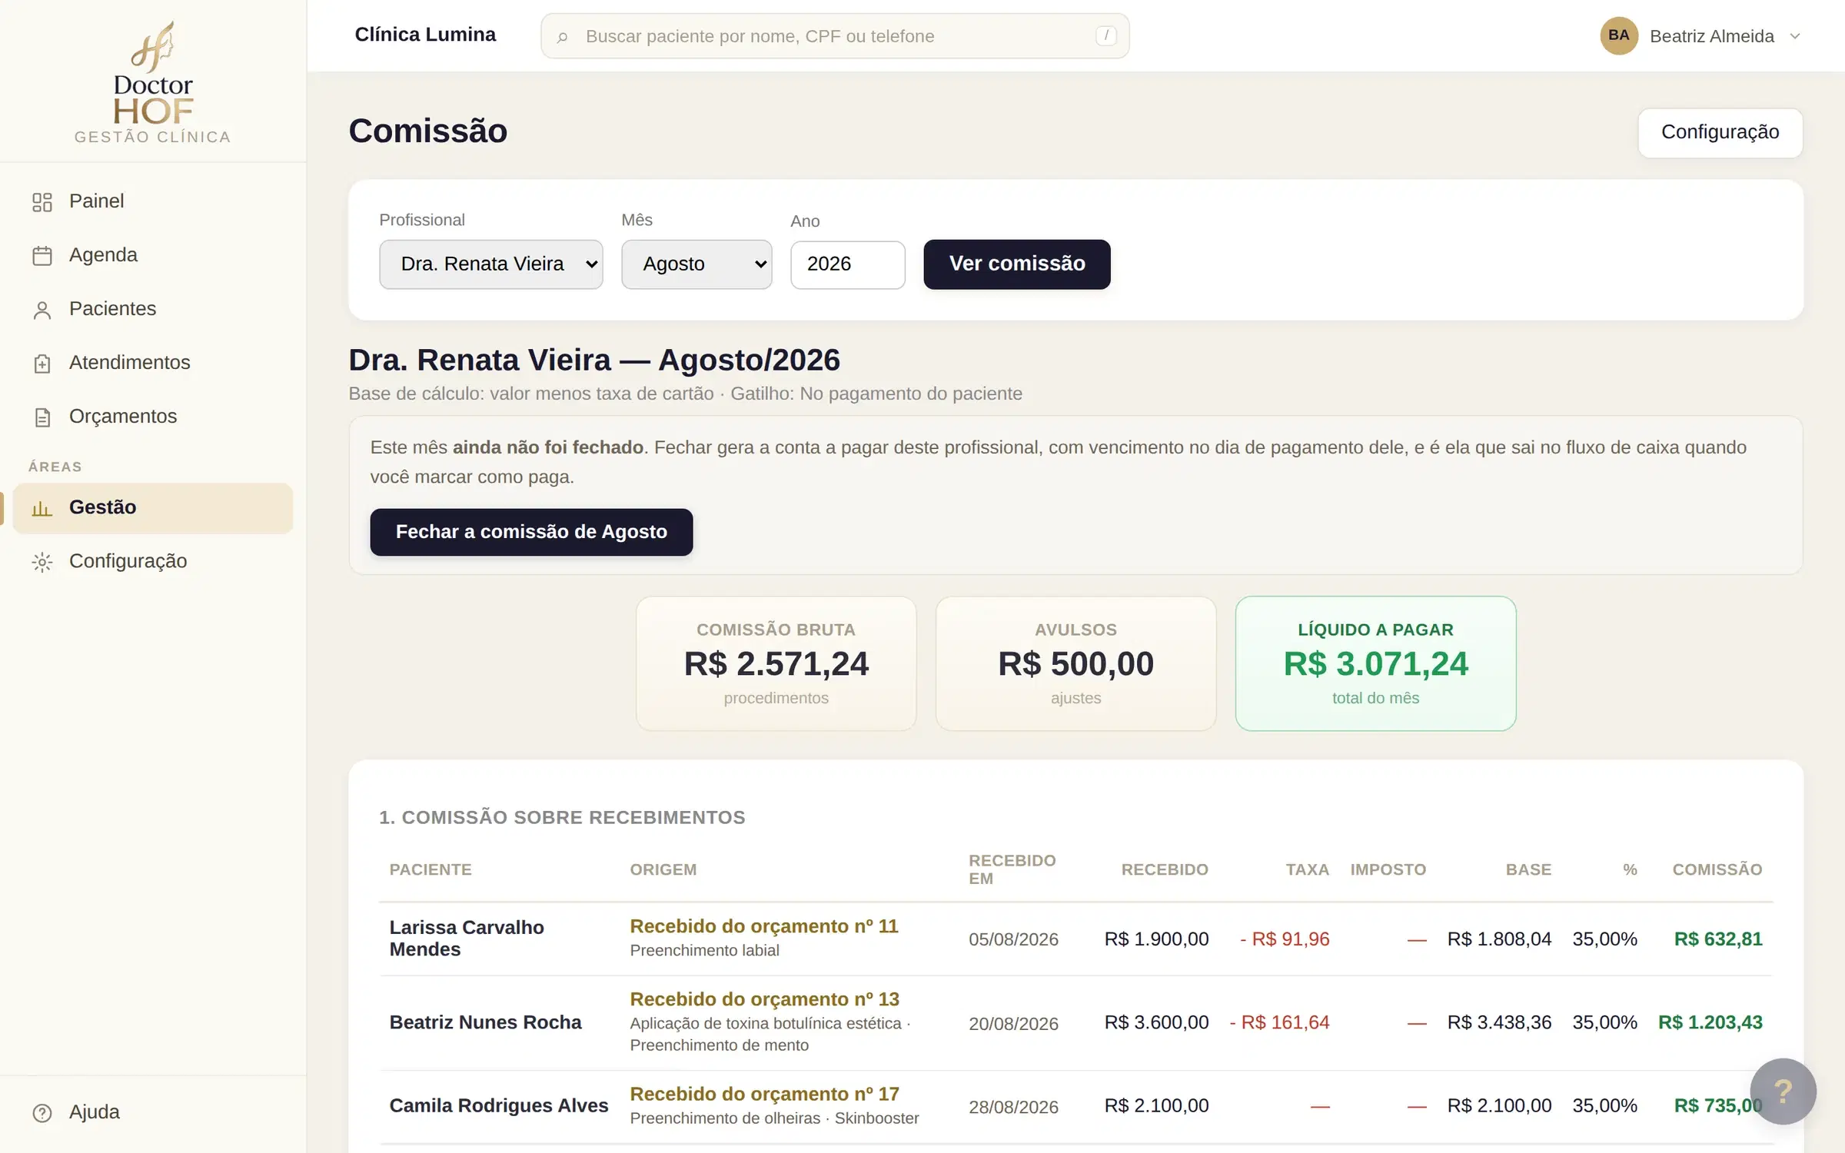1845x1153 pixels.
Task: Click the Líquido a pagar card
Action: (x=1375, y=663)
